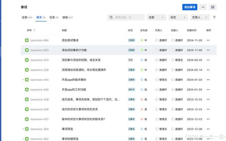
Task: Open the row actions ellipsis for teamwire-439
Action: pyautogui.click(x=208, y=99)
